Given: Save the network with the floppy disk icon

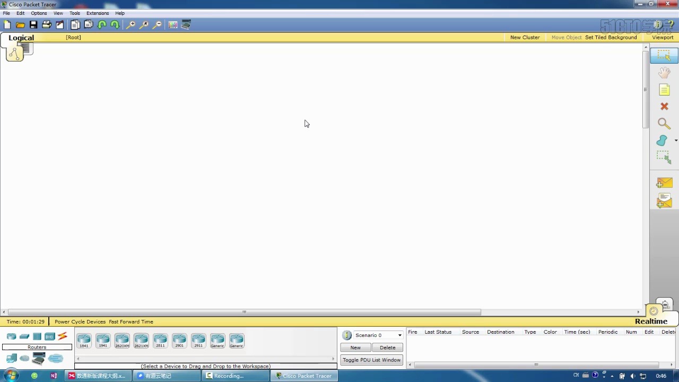Looking at the screenshot, I should [33, 25].
